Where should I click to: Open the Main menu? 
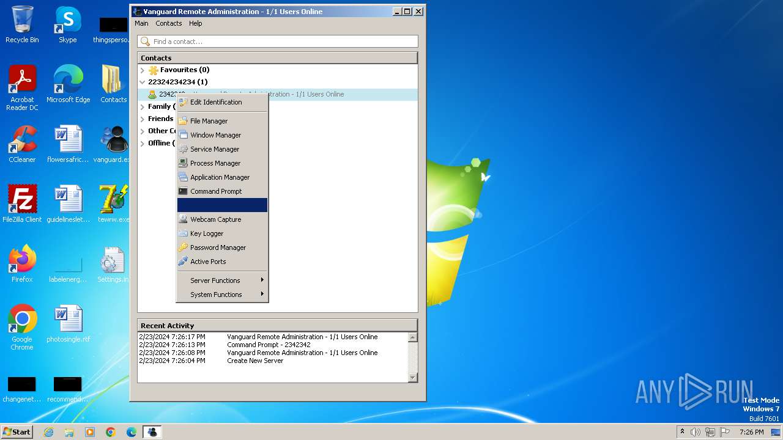[x=141, y=23]
